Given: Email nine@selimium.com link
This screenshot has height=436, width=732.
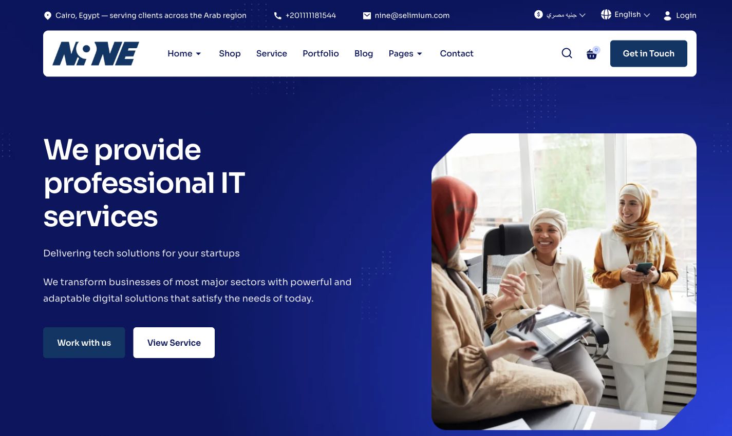Looking at the screenshot, I should click(412, 15).
